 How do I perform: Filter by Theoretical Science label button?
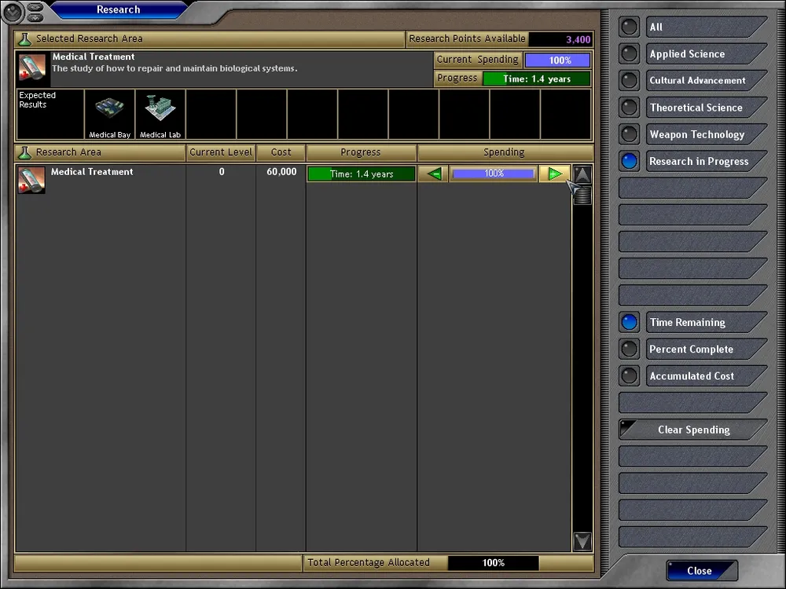tap(707, 107)
